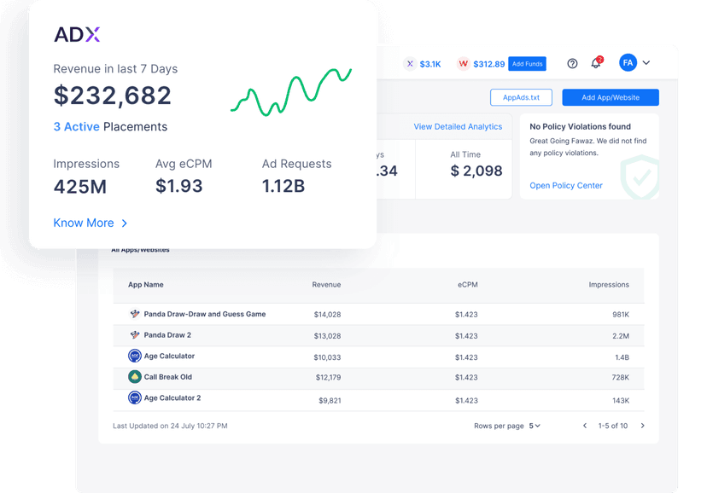Go to next page of apps
Screen dimensions: 707x493
coord(643,426)
